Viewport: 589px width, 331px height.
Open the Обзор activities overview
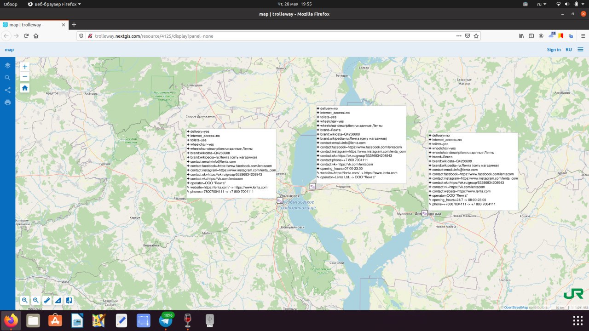coord(11,4)
